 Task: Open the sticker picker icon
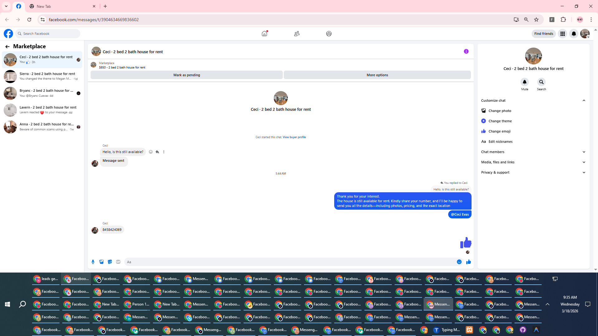coord(110,262)
